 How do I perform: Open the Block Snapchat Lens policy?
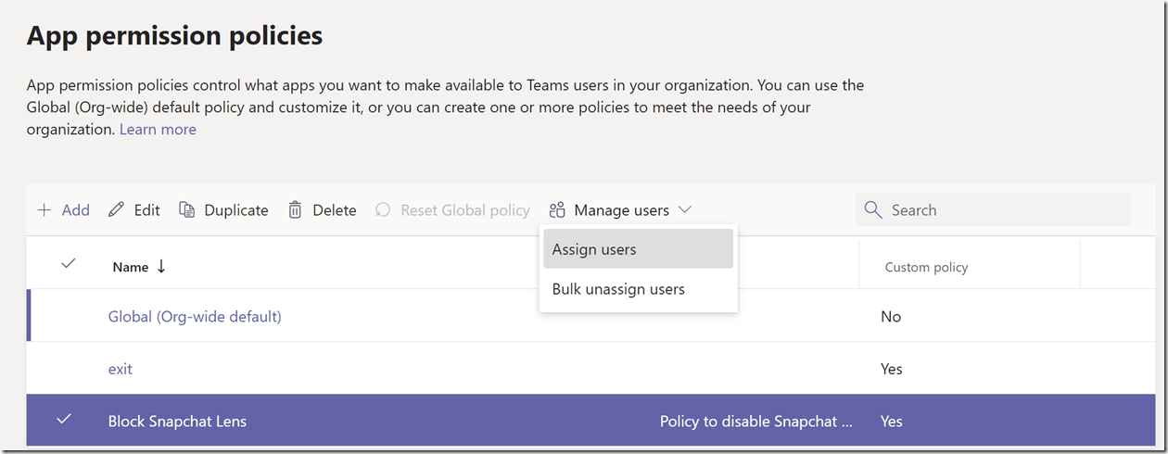pos(177,422)
